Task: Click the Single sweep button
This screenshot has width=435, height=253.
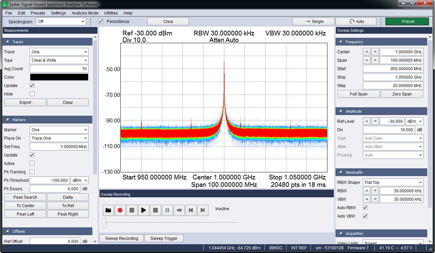Action: click(314, 21)
